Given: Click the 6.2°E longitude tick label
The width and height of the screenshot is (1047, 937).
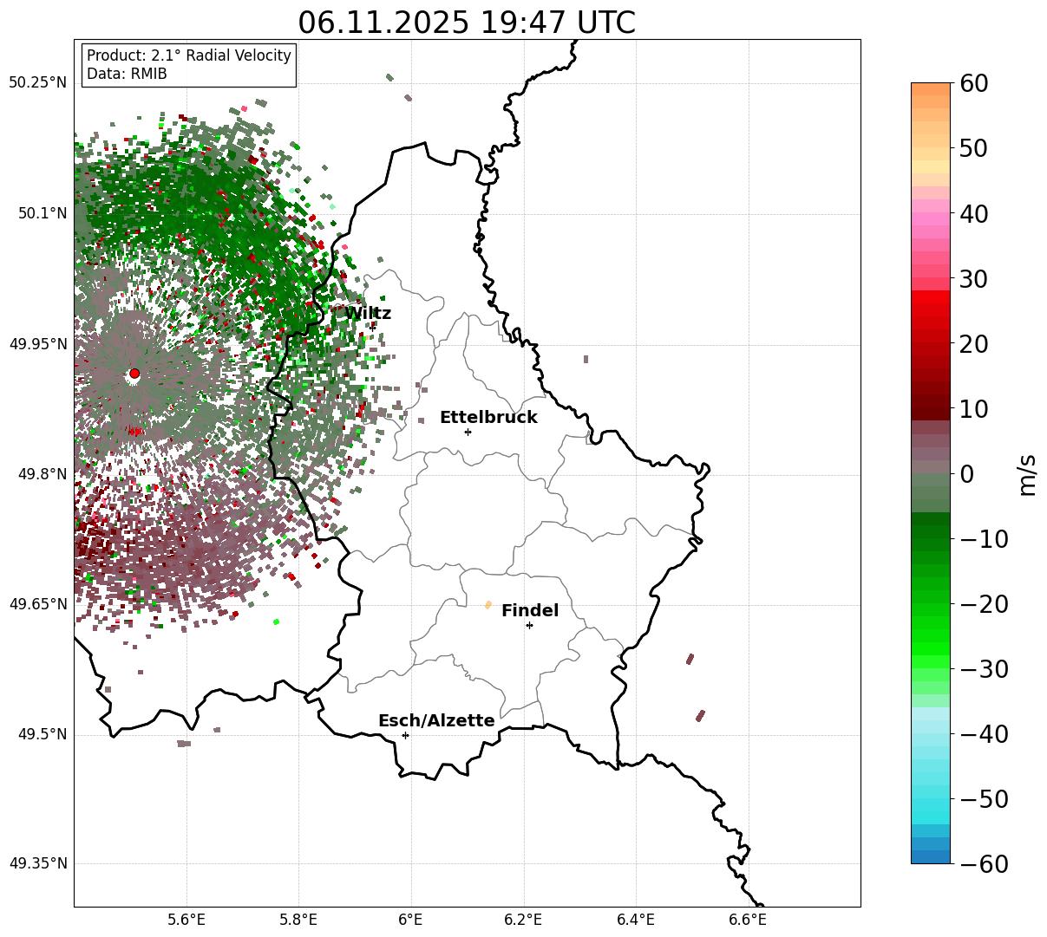Looking at the screenshot, I should [523, 920].
